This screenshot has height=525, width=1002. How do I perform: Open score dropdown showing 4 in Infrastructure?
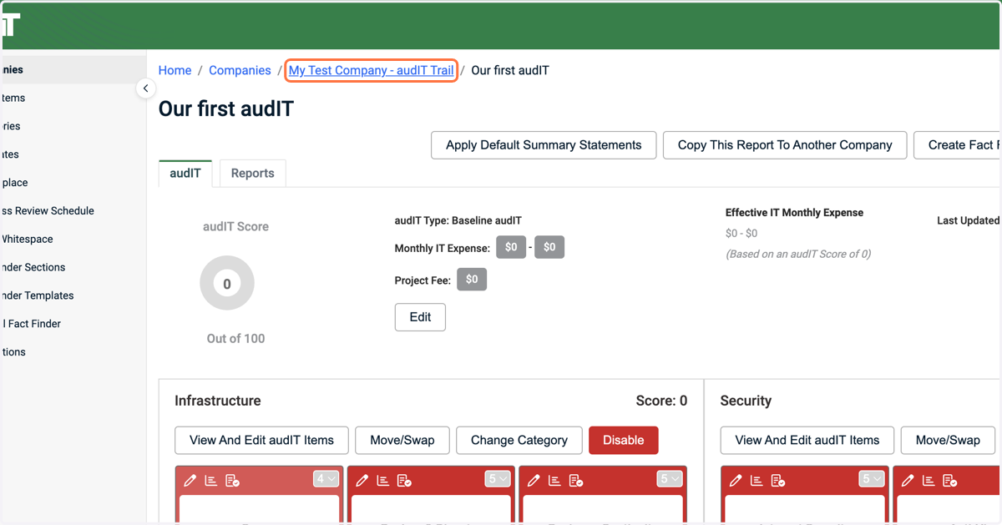point(326,478)
